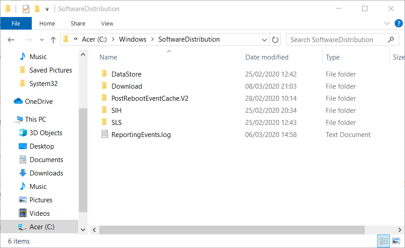The height and width of the screenshot is (248, 405).
Task: Go up one folder level arrow
Action: tap(53, 40)
